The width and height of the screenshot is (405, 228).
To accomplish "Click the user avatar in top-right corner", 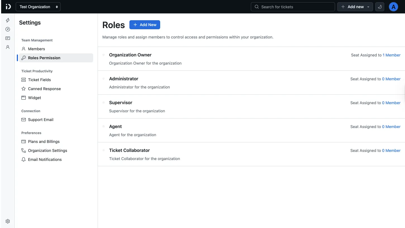I will (x=393, y=6).
